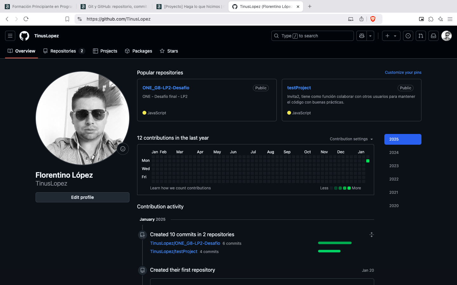Click the address bar URL
This screenshot has width=457, height=285.
118,19
